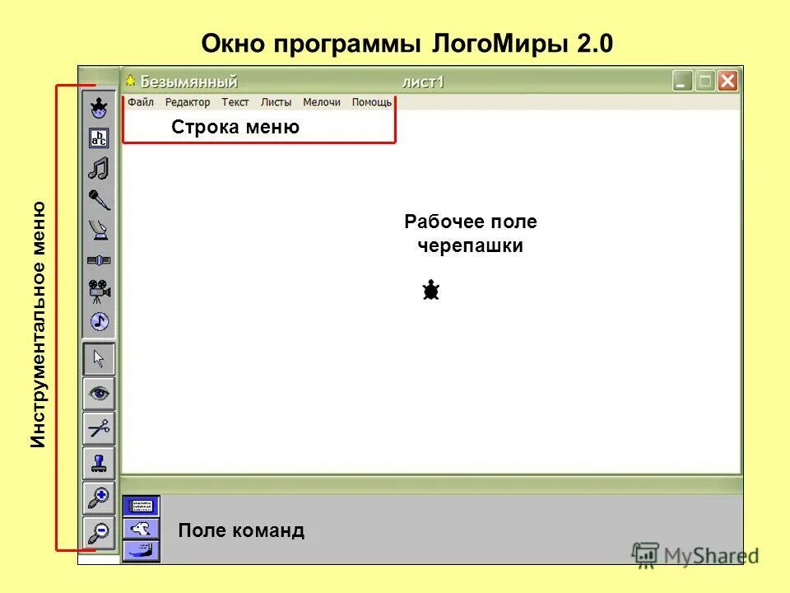
Task: Select the scissors cutting tool
Action: point(98,430)
